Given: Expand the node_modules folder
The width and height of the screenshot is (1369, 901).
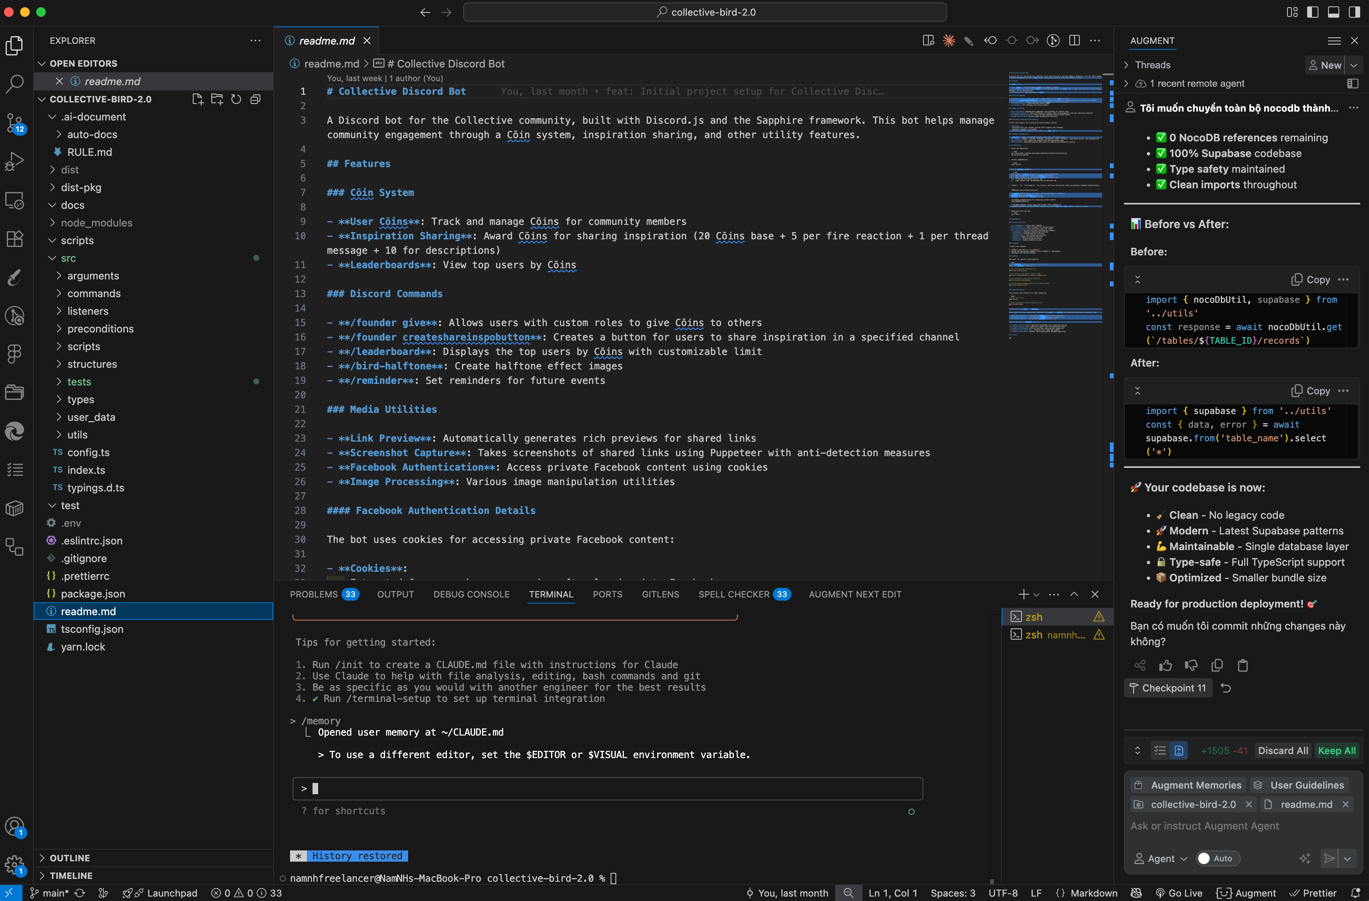Looking at the screenshot, I should coord(96,222).
